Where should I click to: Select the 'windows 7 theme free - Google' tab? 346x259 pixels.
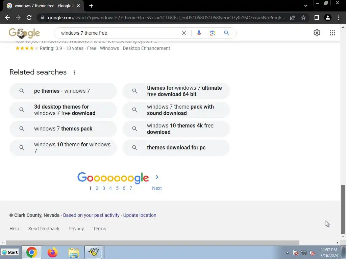(x=43, y=6)
